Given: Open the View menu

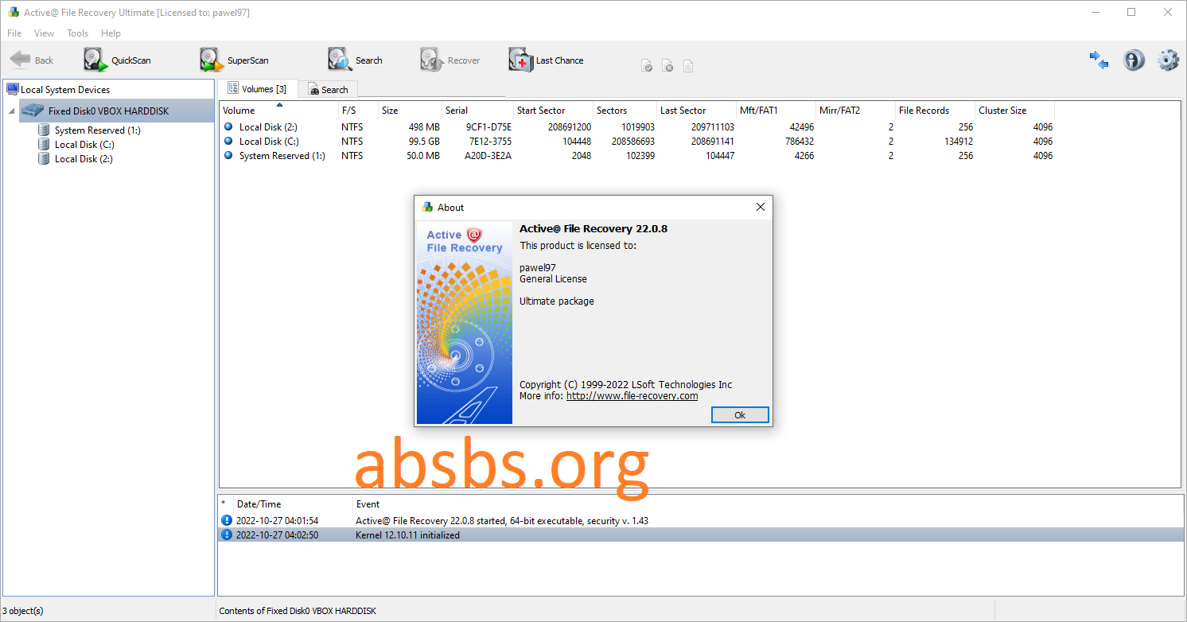Looking at the screenshot, I should click(x=44, y=33).
